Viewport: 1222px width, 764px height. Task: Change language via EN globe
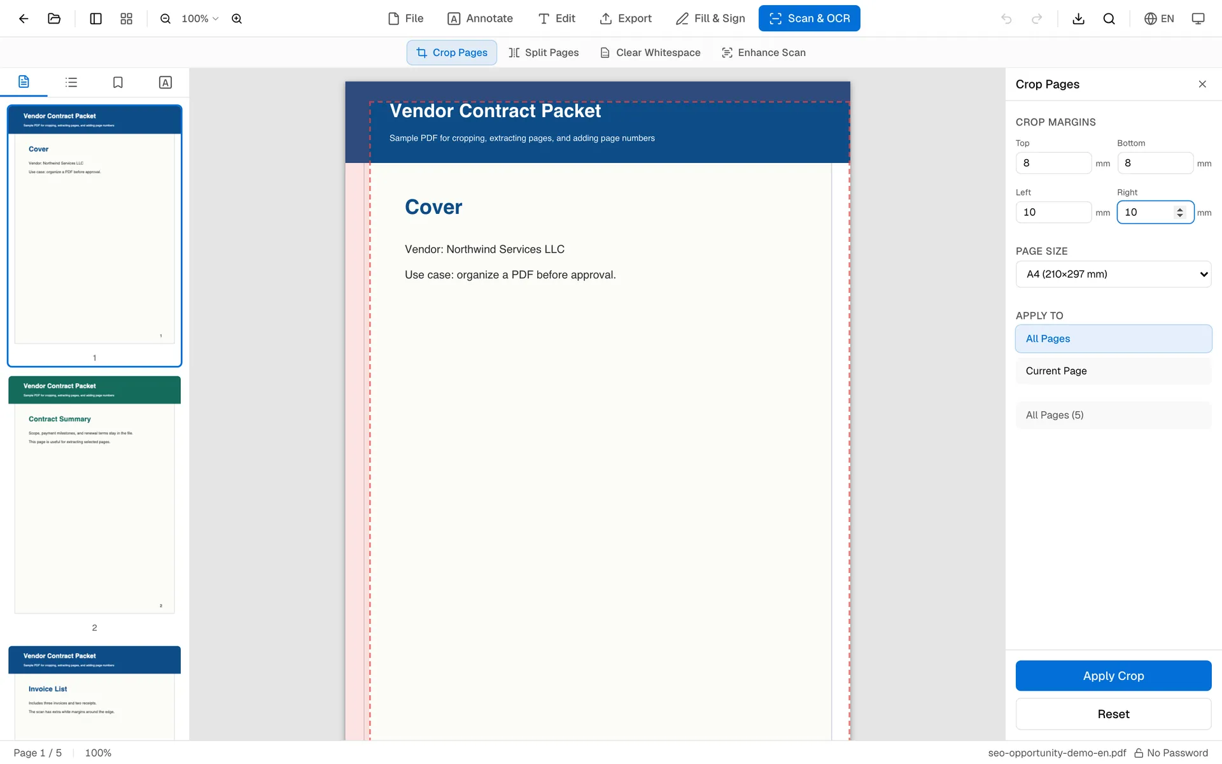pyautogui.click(x=1159, y=18)
